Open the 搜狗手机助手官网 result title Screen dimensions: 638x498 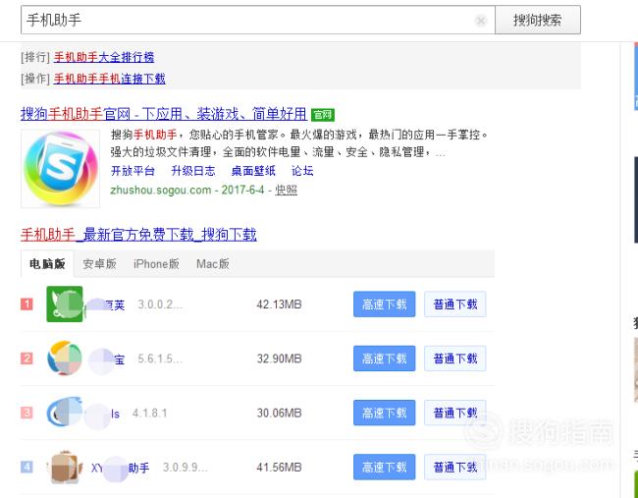tap(164, 114)
